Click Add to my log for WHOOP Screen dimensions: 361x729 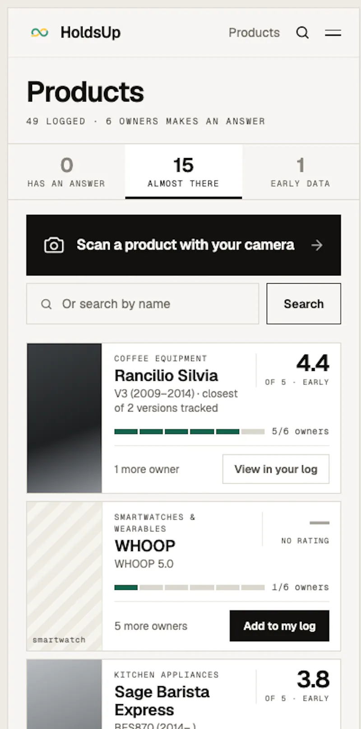[279, 626]
